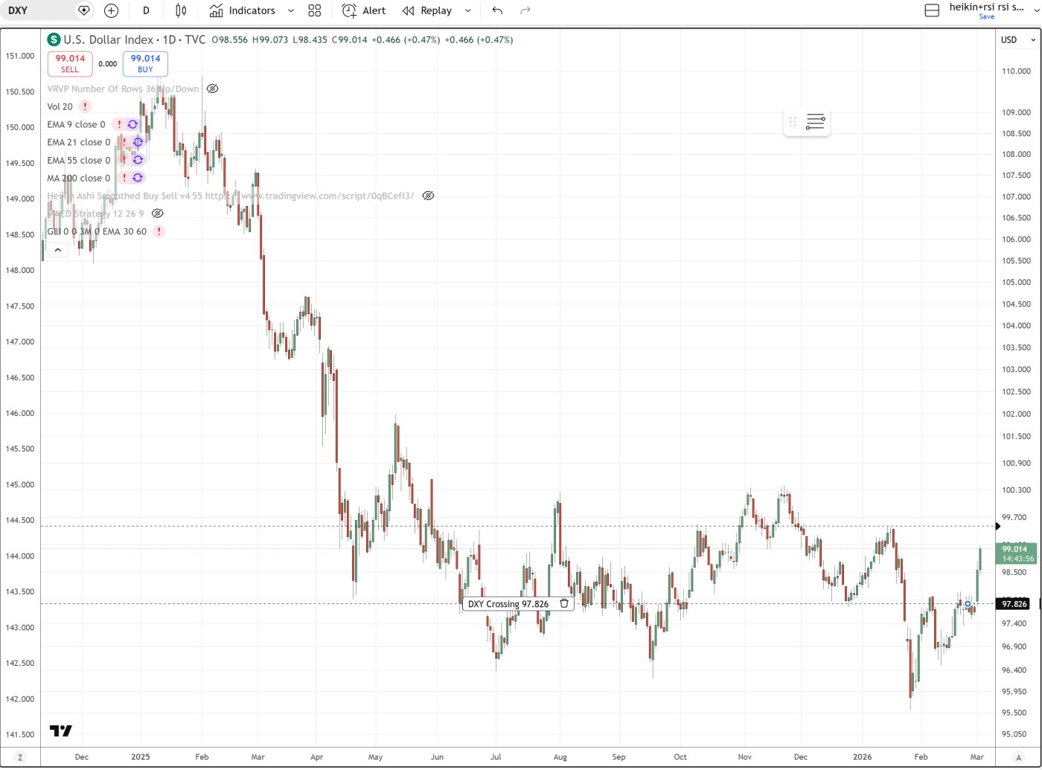Toggle visibility of MACD Strategy indicator

coord(157,214)
